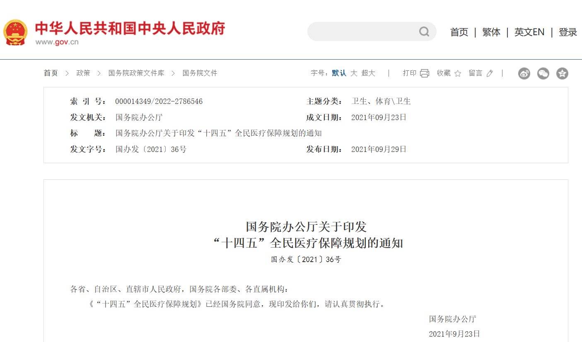The height and width of the screenshot is (342, 582).
Task: Share via the WeChat icon
Action: coord(543,74)
